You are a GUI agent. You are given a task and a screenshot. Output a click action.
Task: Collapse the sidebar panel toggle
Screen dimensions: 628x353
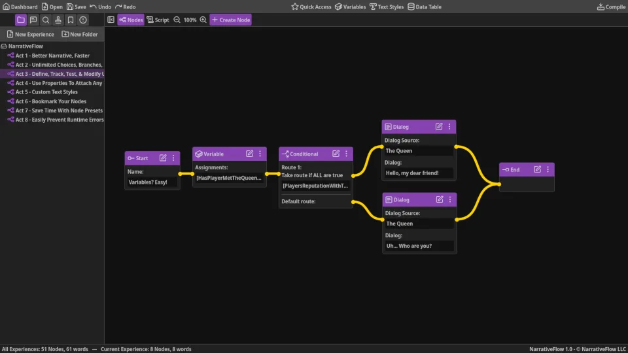[111, 20]
